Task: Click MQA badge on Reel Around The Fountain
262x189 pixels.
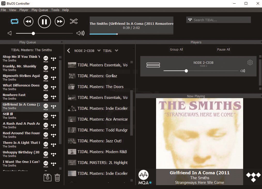Action: [x=46, y=135]
